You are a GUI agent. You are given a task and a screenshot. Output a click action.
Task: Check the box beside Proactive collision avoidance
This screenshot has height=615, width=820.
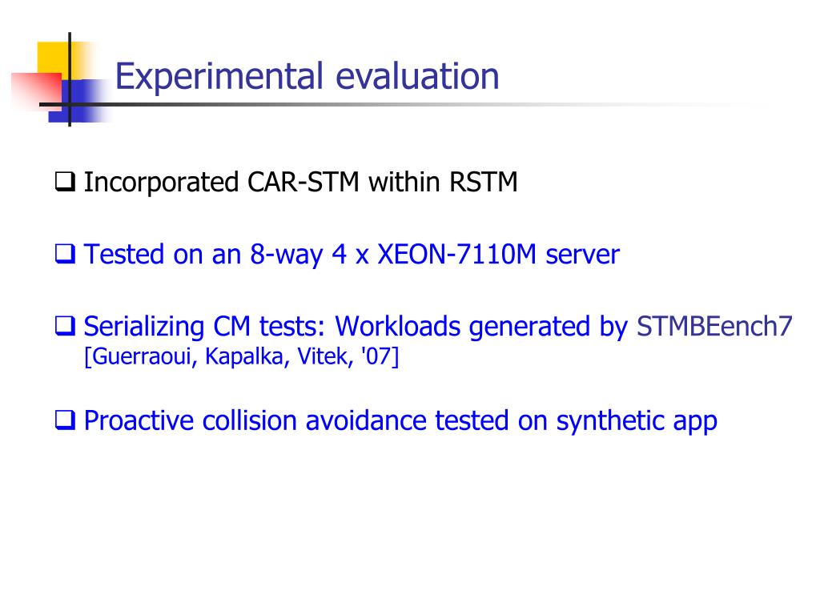click(66, 420)
